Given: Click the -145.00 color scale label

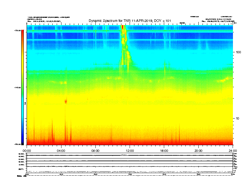Looking at the screenshot, I should pos(17,87).
